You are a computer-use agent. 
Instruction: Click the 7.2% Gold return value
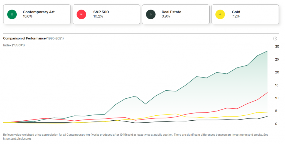coord(236,16)
